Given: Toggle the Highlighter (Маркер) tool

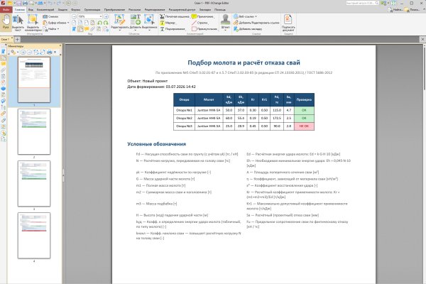Looking at the screenshot, I should pos(168,23).
